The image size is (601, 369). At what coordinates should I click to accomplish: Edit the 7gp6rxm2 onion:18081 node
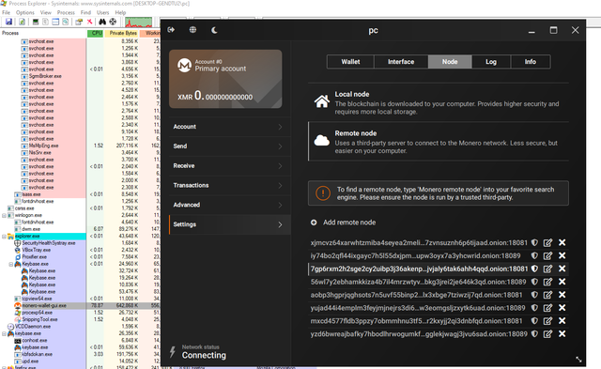point(547,269)
